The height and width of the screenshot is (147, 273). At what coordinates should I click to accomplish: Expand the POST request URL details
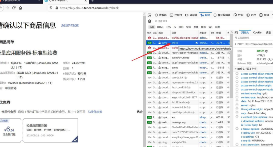[236, 44]
